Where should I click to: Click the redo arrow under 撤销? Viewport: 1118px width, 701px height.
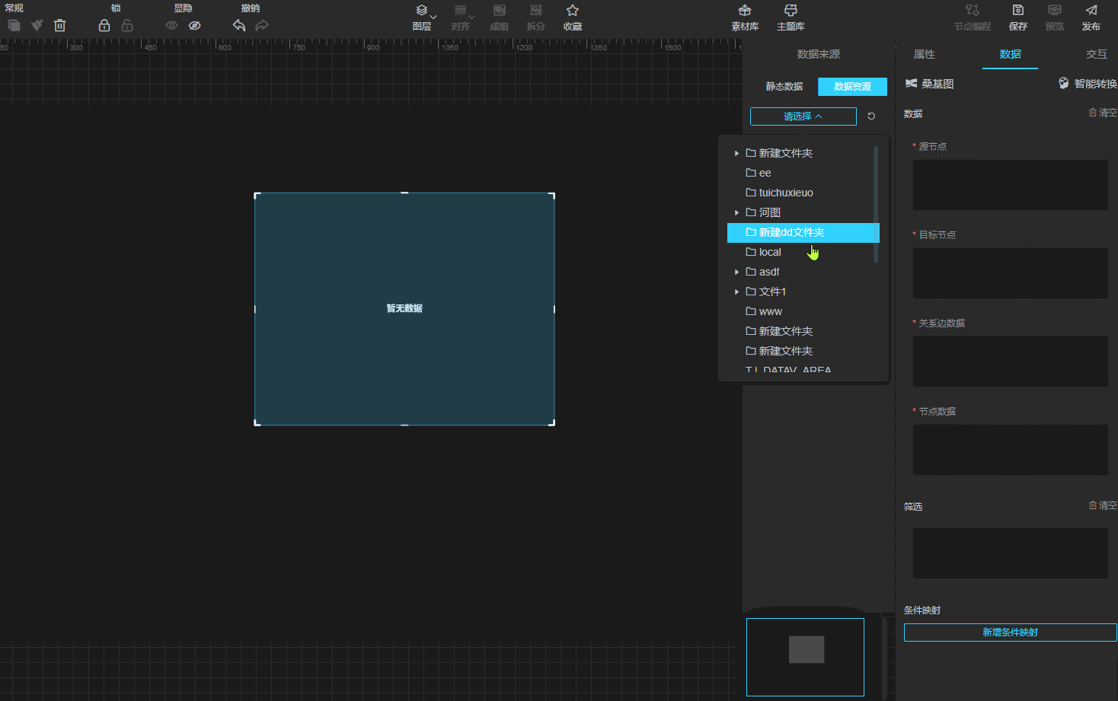point(262,25)
